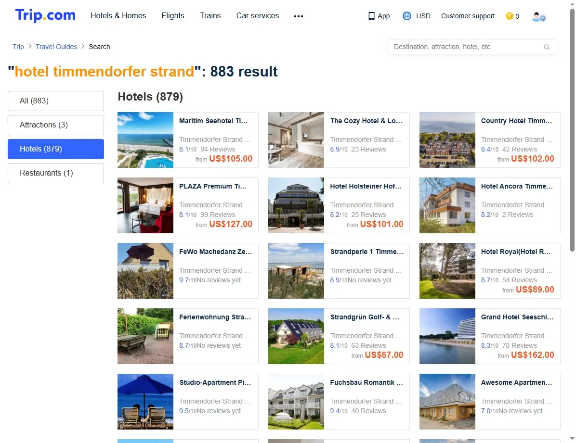Open Maritim Seehotel Ti... hotel title

click(x=213, y=121)
